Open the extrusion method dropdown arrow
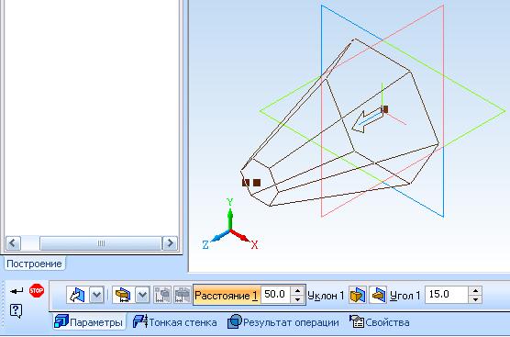510x337 pixels. click(x=142, y=295)
